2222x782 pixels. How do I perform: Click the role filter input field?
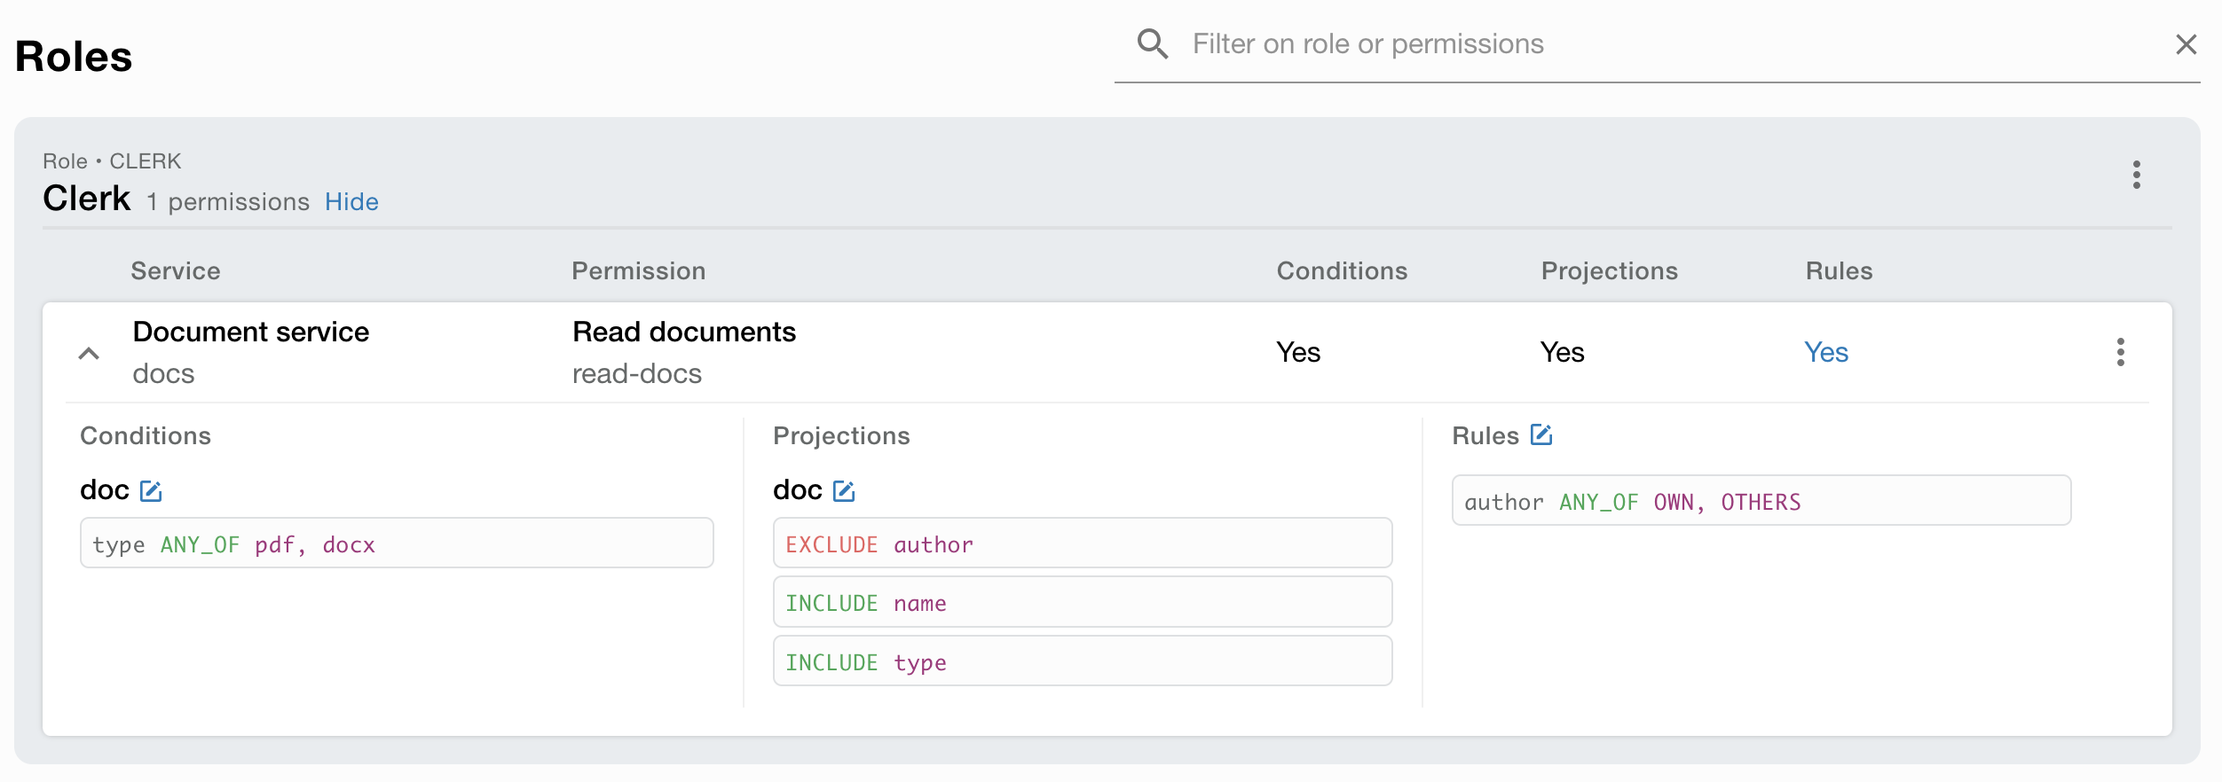pyautogui.click(x=1509, y=43)
